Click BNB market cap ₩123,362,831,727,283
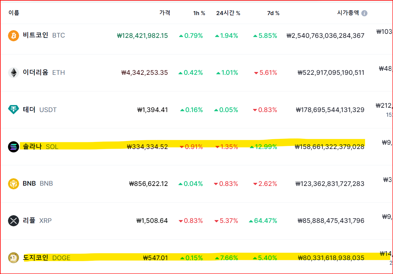 [330, 184]
